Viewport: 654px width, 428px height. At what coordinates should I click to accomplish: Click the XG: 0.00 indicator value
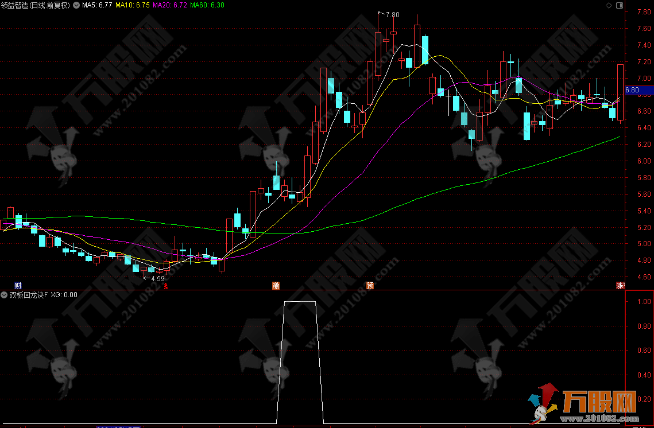(64, 295)
